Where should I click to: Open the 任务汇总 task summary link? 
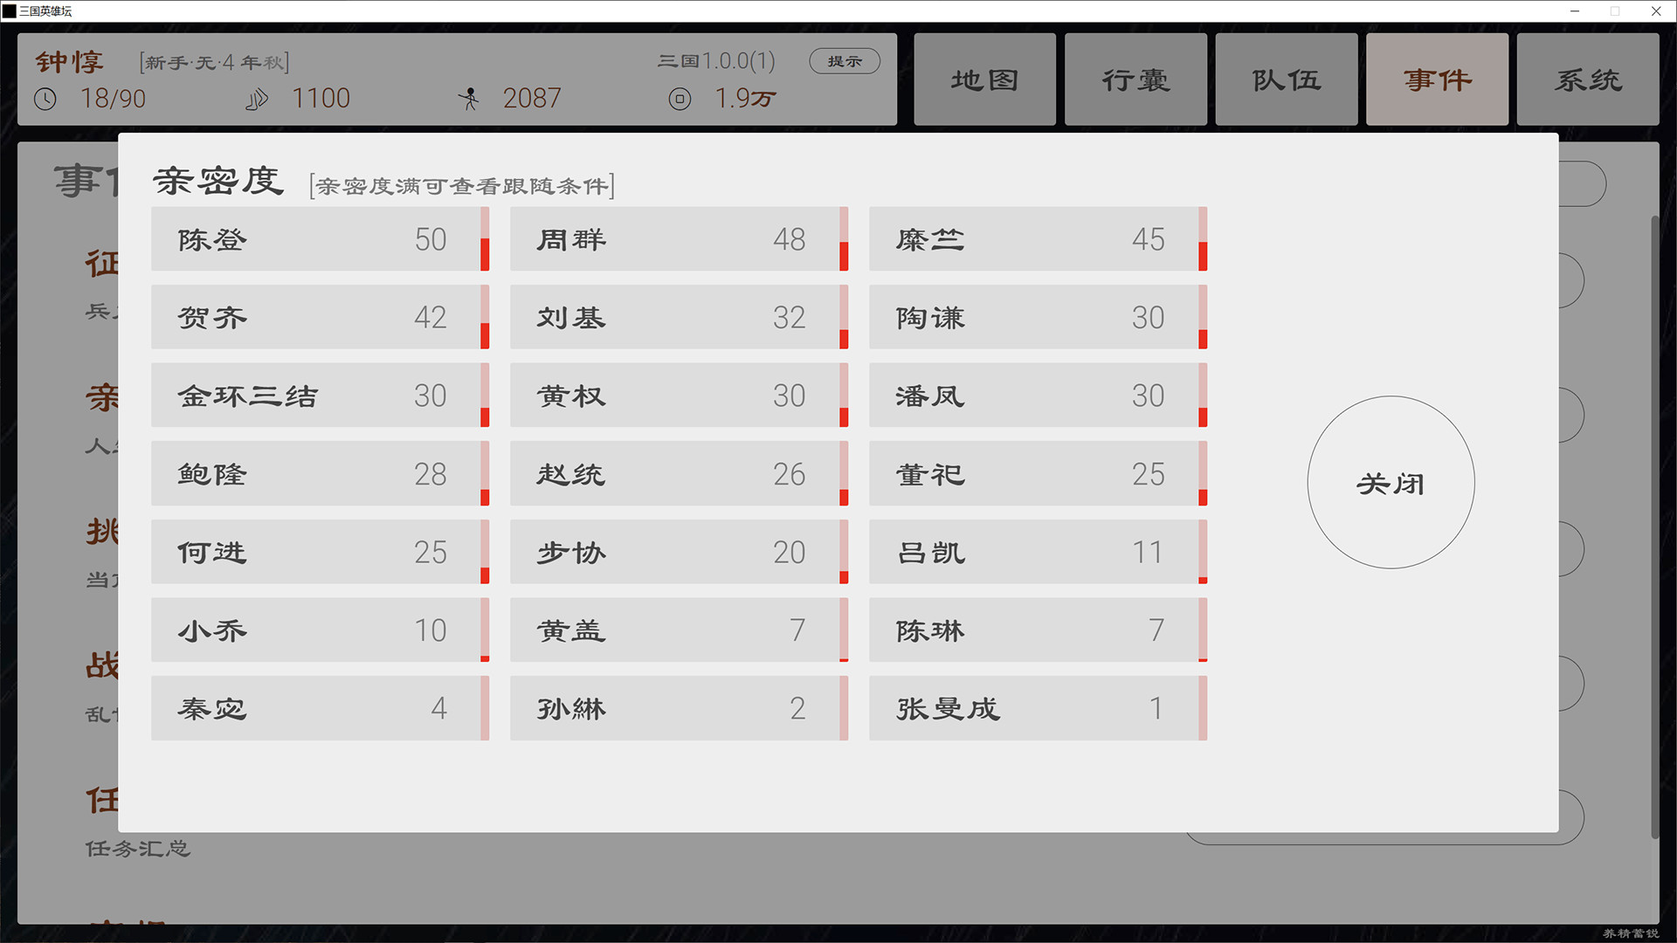[137, 848]
